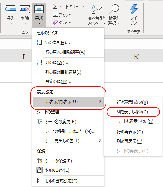
Task: Click the format cells icon beside セルの書式設定
Action: 39,181
